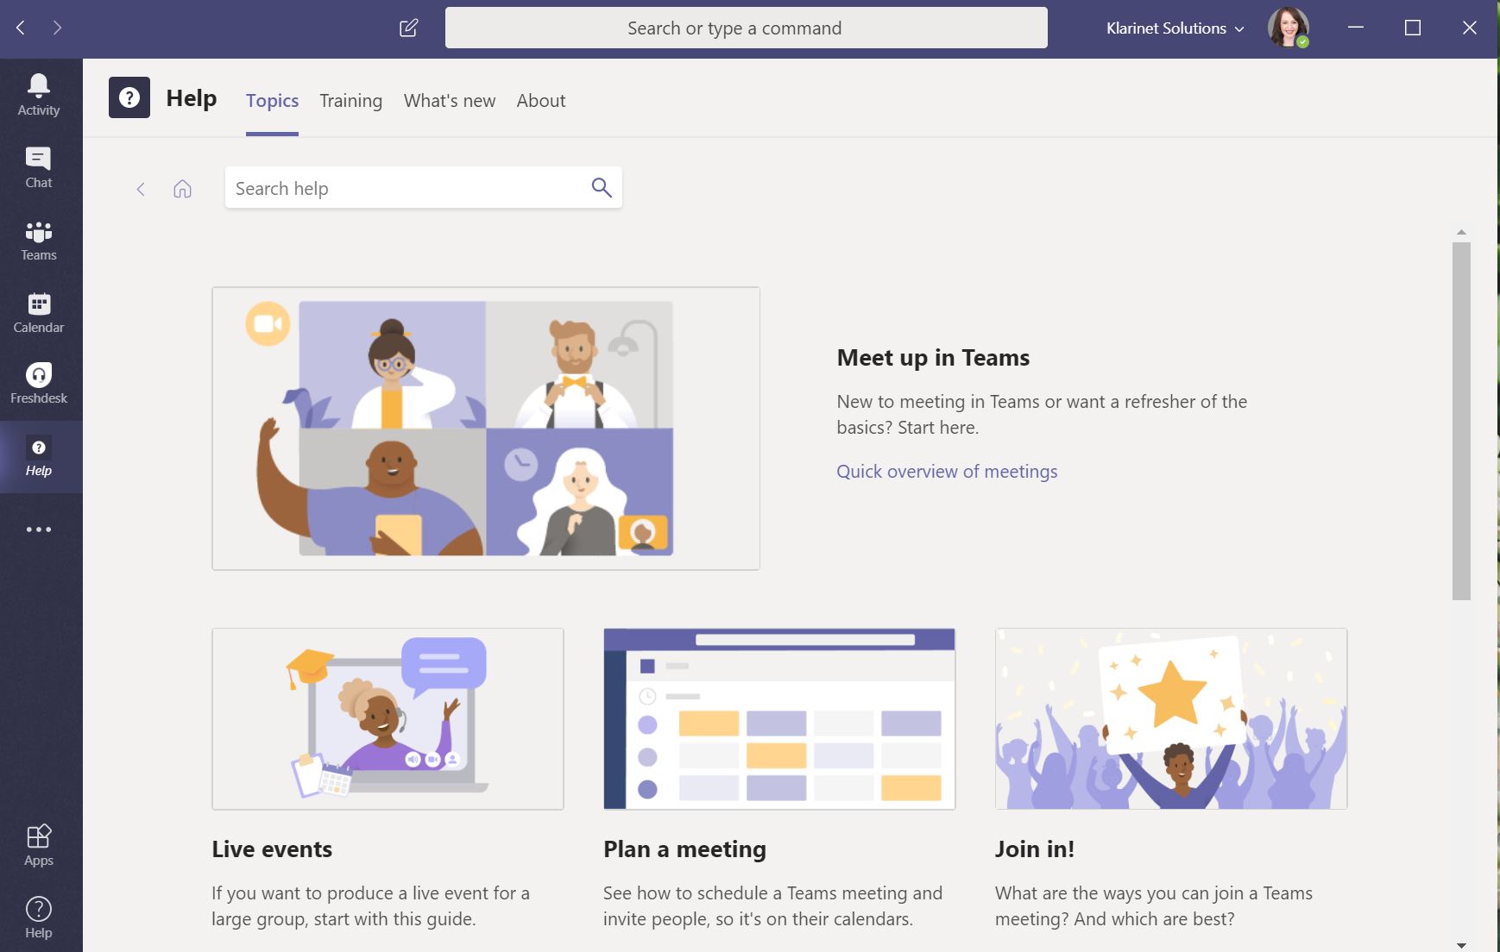Screen dimensions: 1500x952
Task: Open the Live events thumbnail image
Action: (x=388, y=719)
